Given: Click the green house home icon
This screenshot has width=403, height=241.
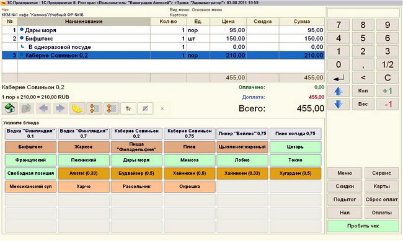Looking at the screenshot, I should 10,108.
